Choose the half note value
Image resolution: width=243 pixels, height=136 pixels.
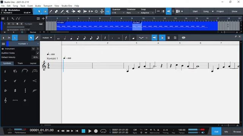click(x=65, y=38)
